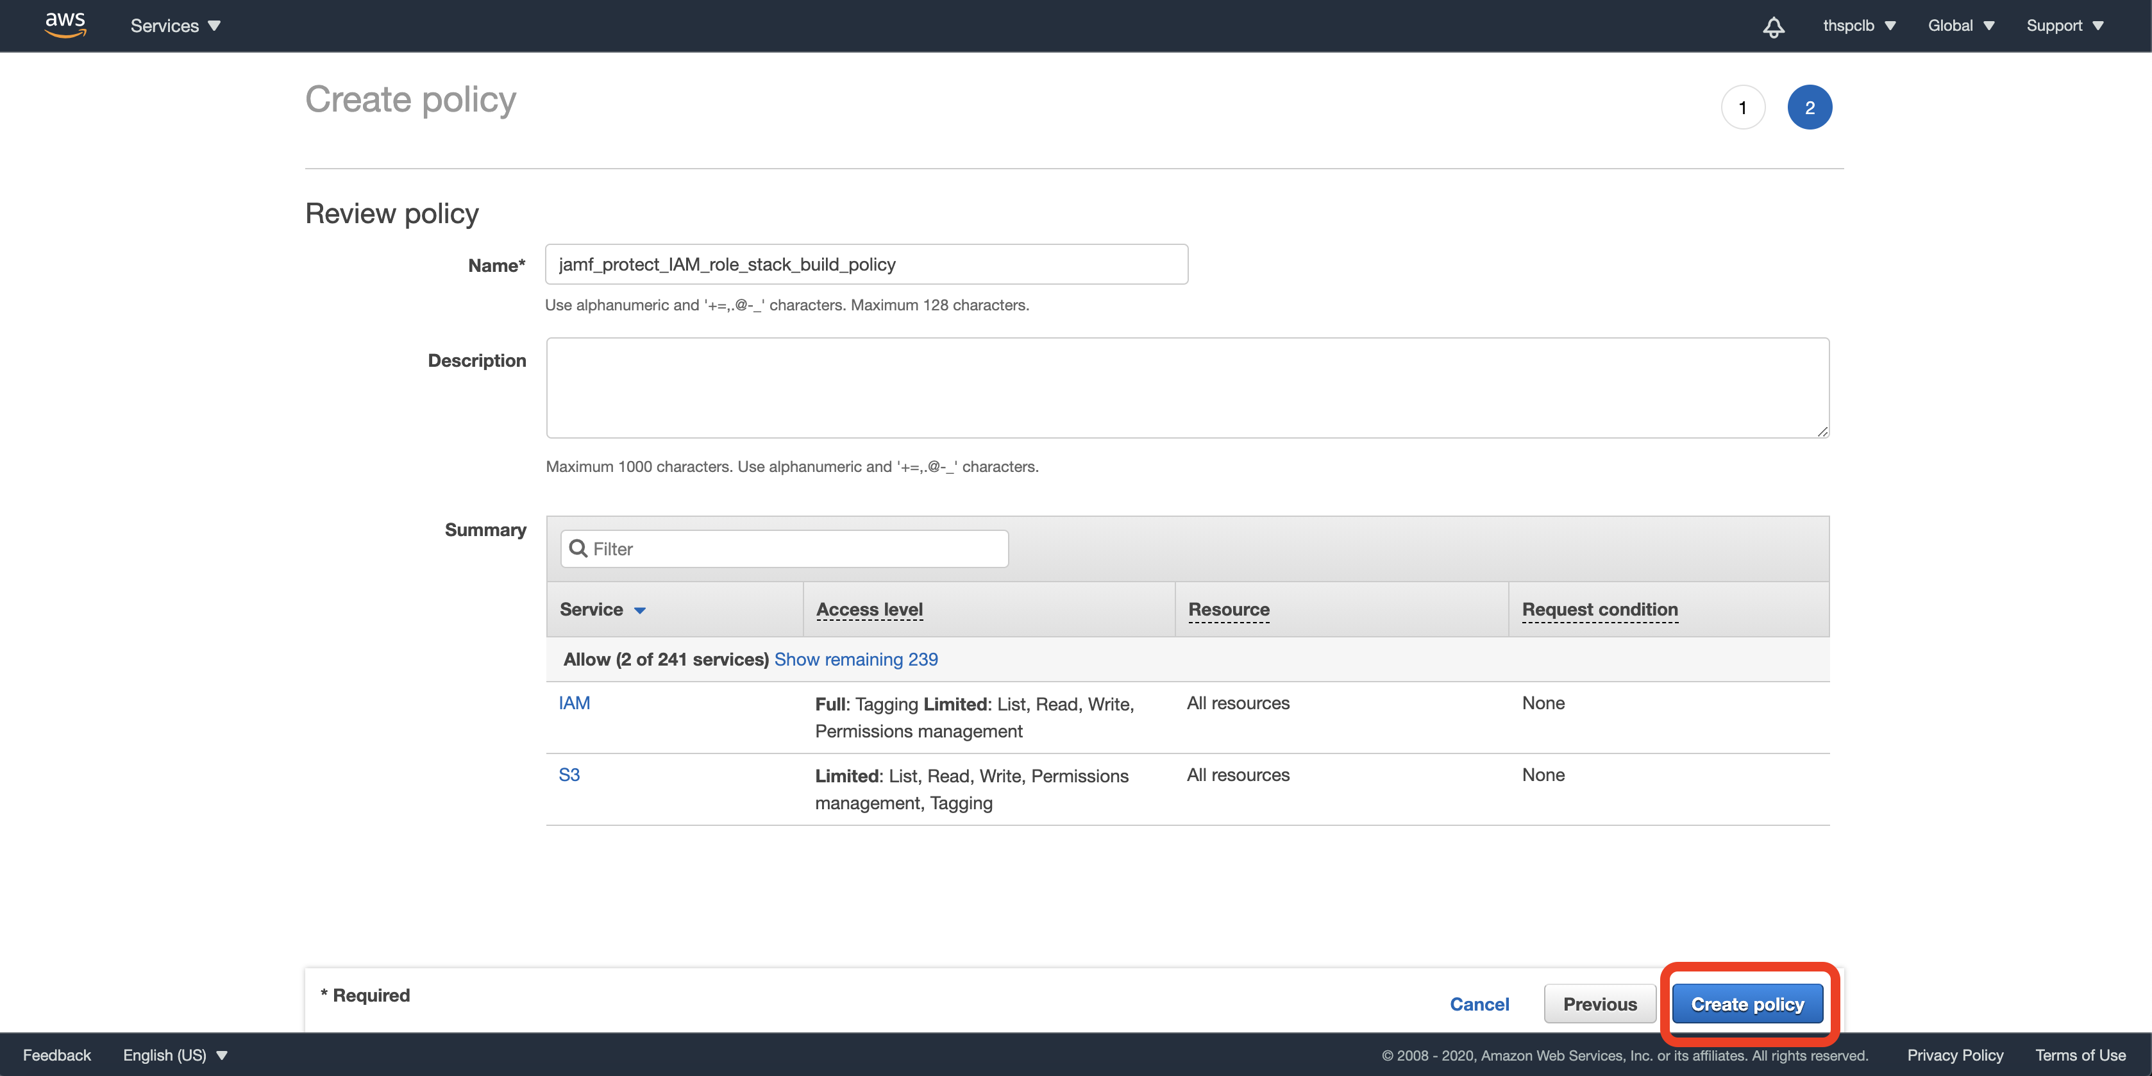Open the S3 service link
The width and height of the screenshot is (2152, 1076).
point(569,775)
